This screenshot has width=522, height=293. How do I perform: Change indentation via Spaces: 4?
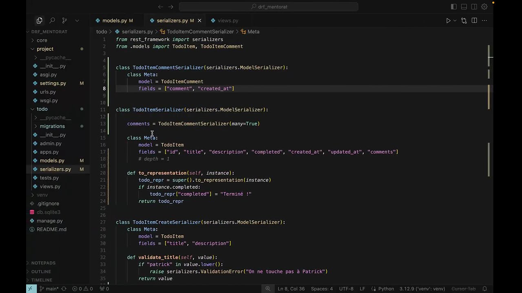pos(322,289)
